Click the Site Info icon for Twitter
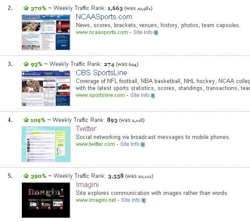The height and width of the screenshot is (222, 250). pyautogui.click(x=143, y=145)
